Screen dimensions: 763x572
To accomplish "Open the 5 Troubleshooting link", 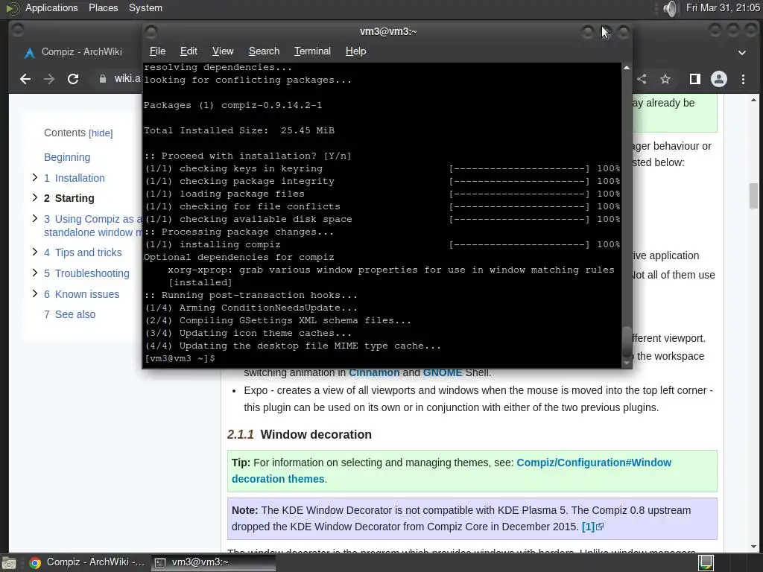I will (x=86, y=273).
